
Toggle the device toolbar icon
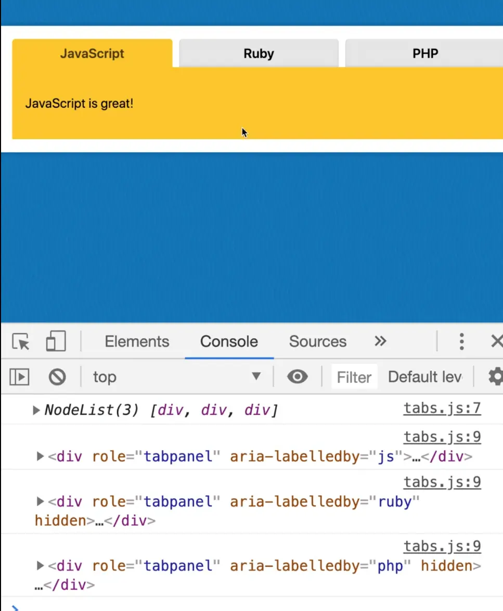tap(56, 342)
